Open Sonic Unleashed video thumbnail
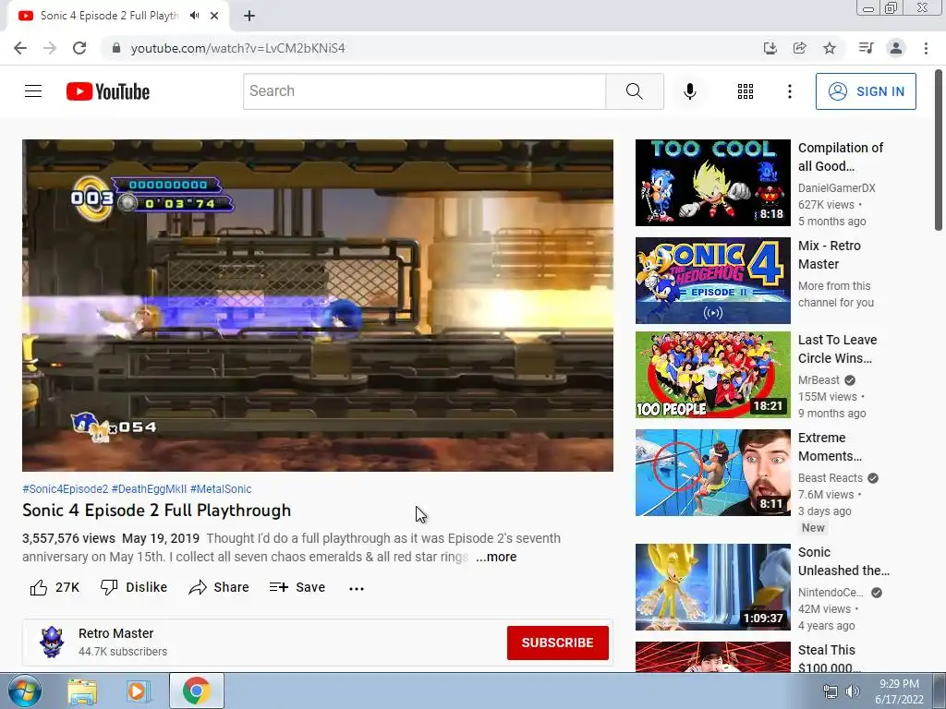This screenshot has width=946, height=709. coord(712,587)
